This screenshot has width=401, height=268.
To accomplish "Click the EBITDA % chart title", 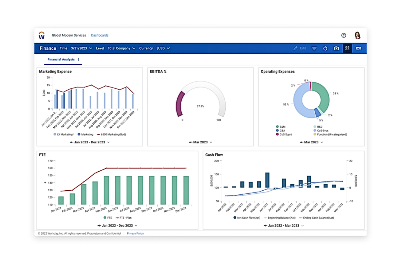I will tap(158, 71).
